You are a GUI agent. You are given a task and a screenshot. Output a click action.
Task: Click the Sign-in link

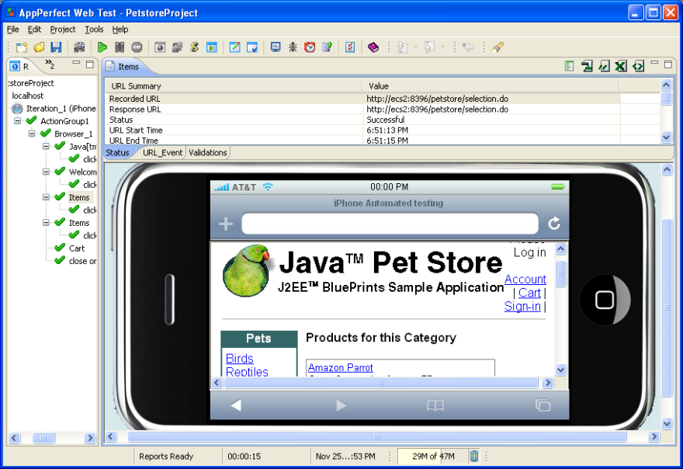[x=522, y=307]
